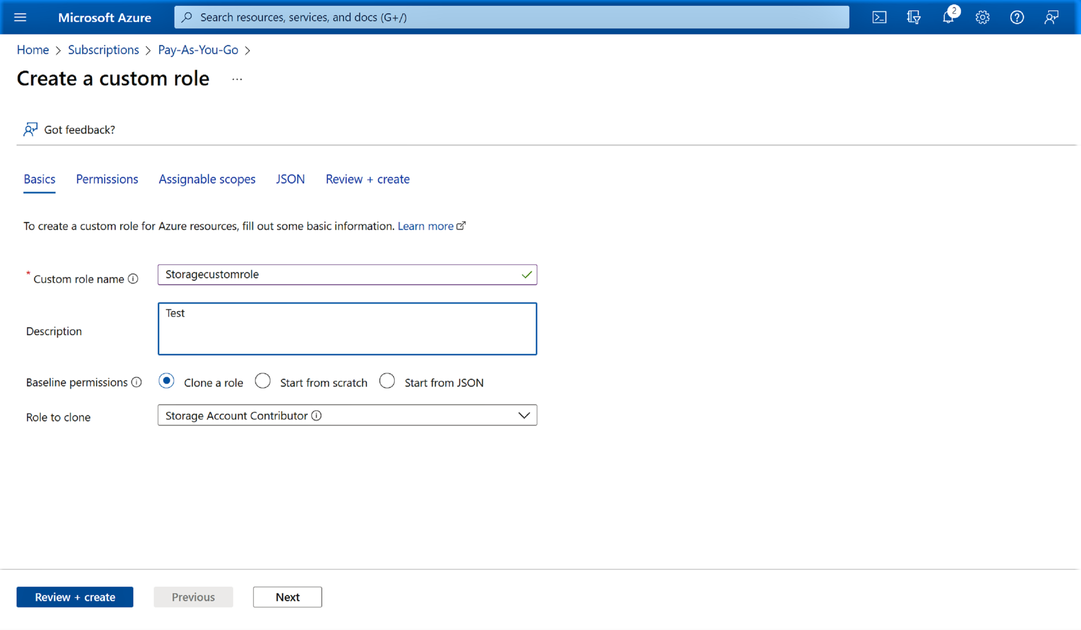Open the Help question mark icon
The width and height of the screenshot is (1081, 630).
[1017, 17]
